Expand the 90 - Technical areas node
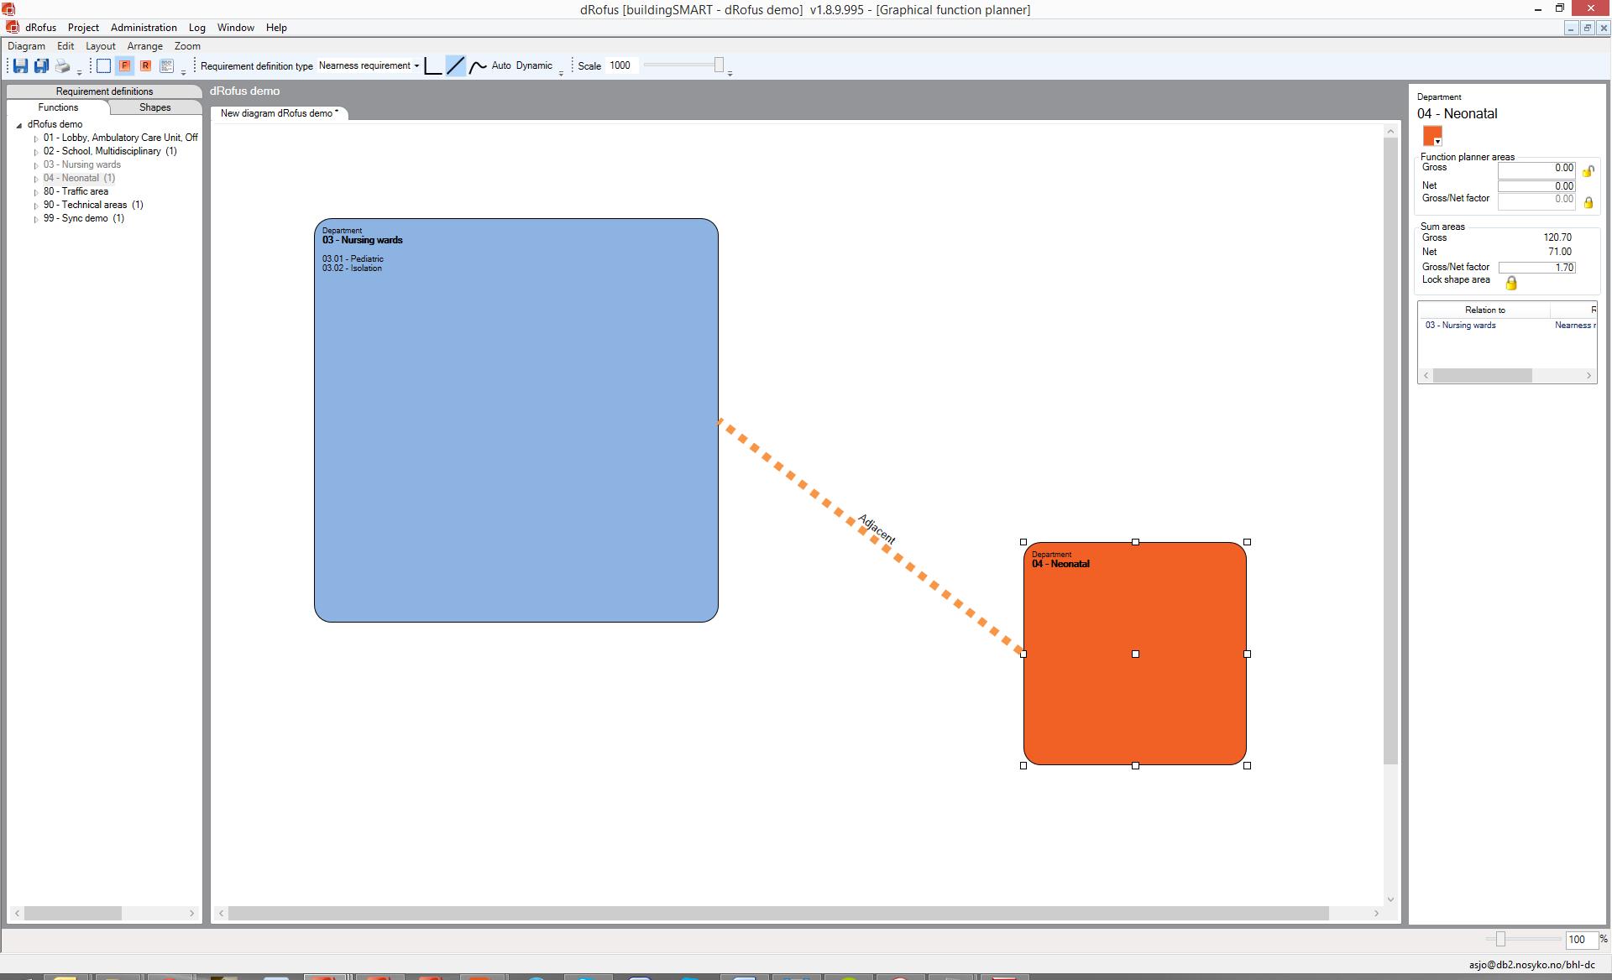The width and height of the screenshot is (1612, 980). tap(36, 206)
